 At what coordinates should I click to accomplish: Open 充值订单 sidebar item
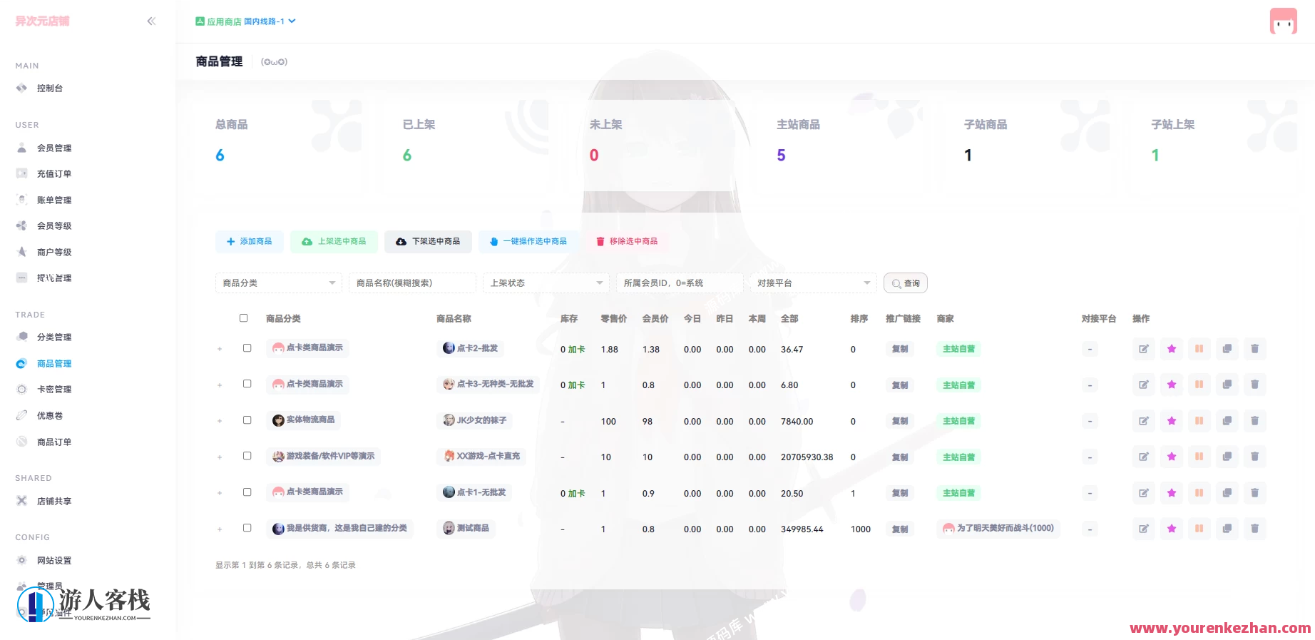[54, 174]
